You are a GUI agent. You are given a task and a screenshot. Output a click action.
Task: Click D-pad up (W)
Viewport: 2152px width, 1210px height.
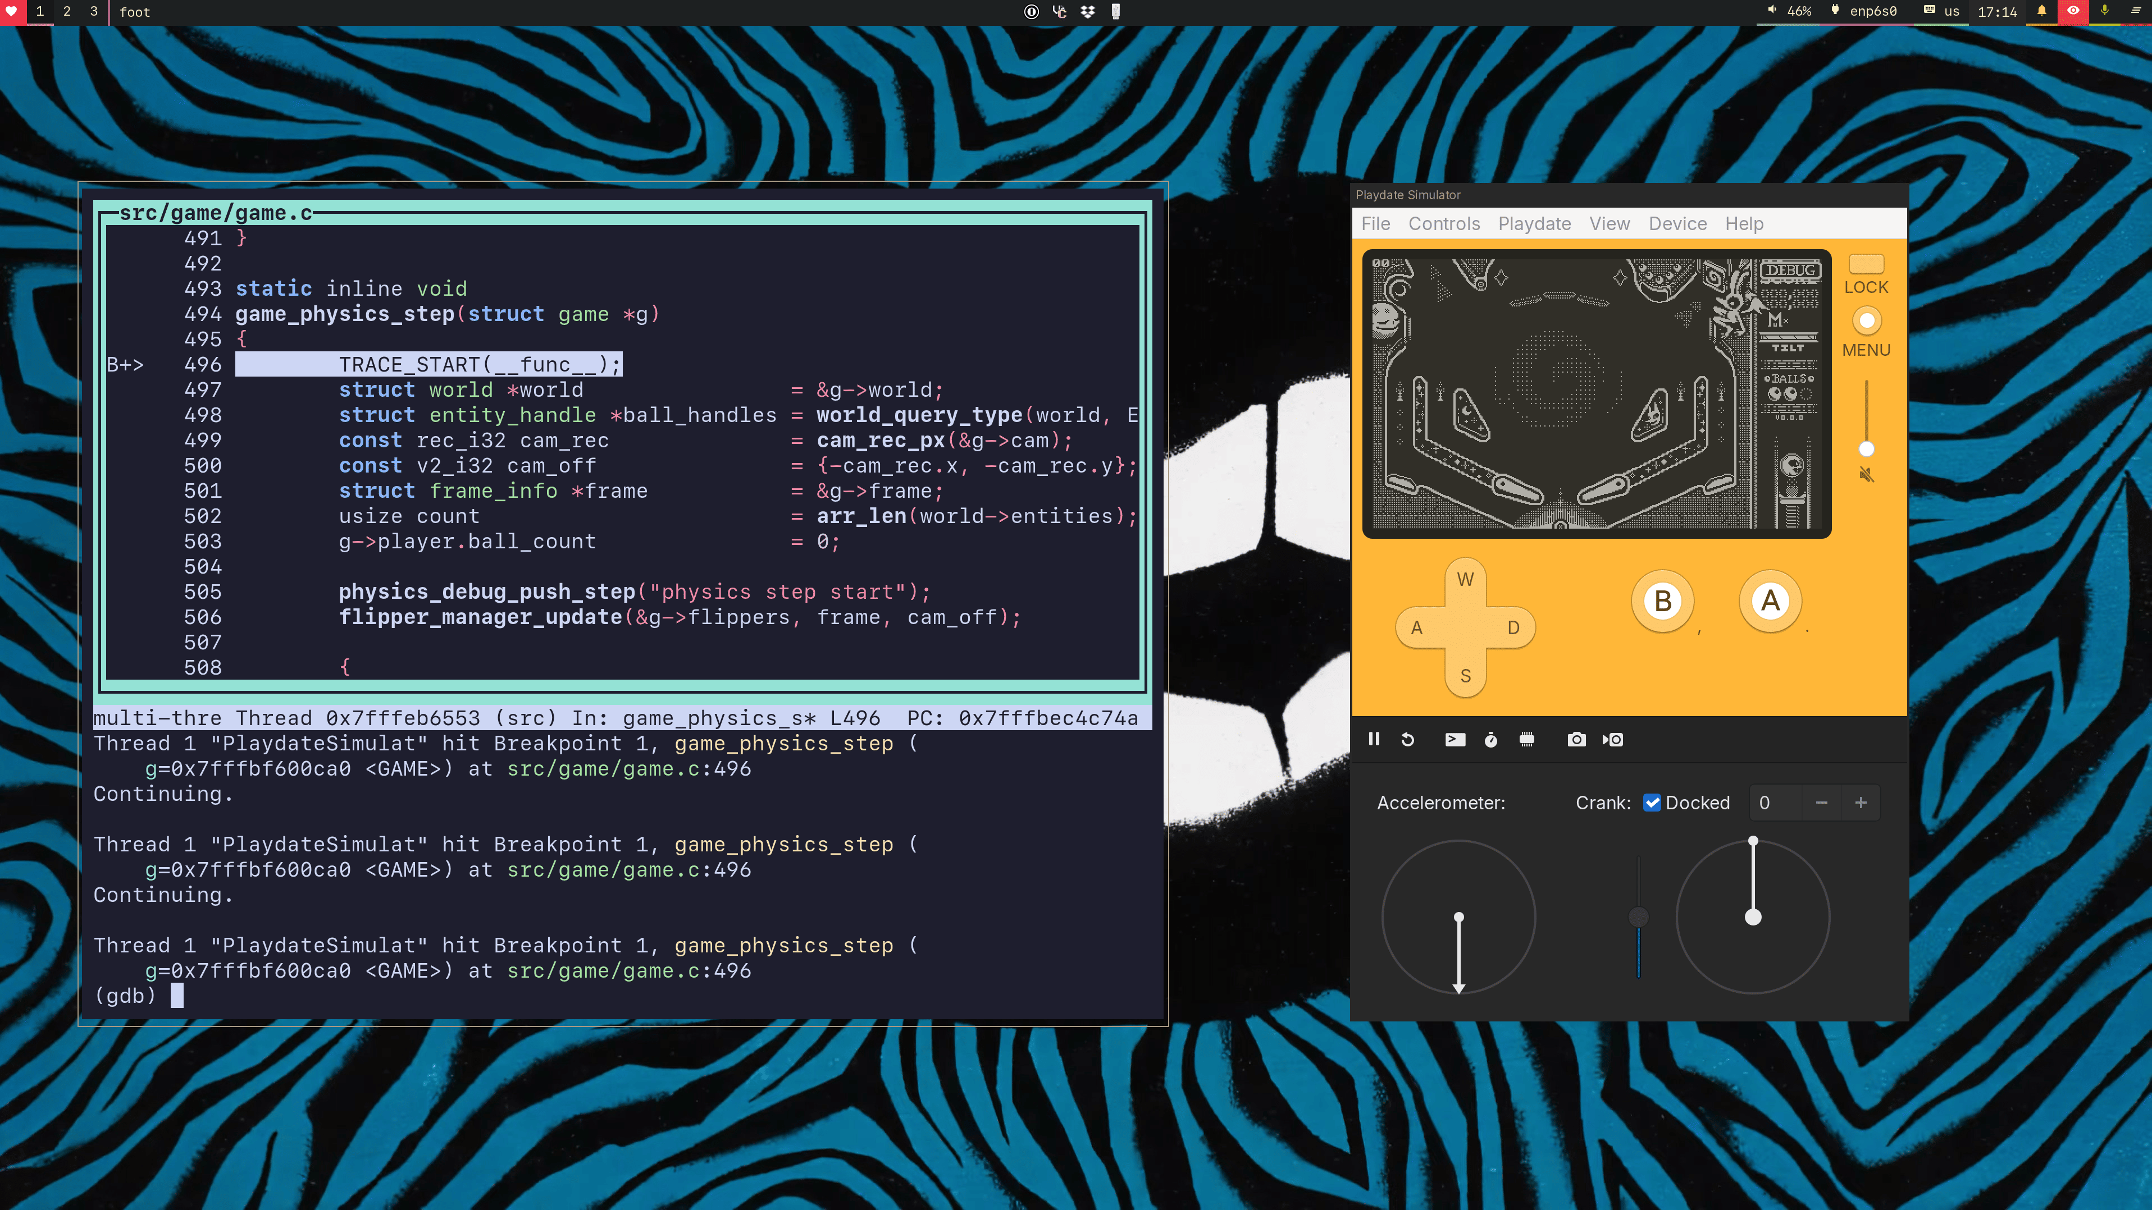tap(1465, 580)
